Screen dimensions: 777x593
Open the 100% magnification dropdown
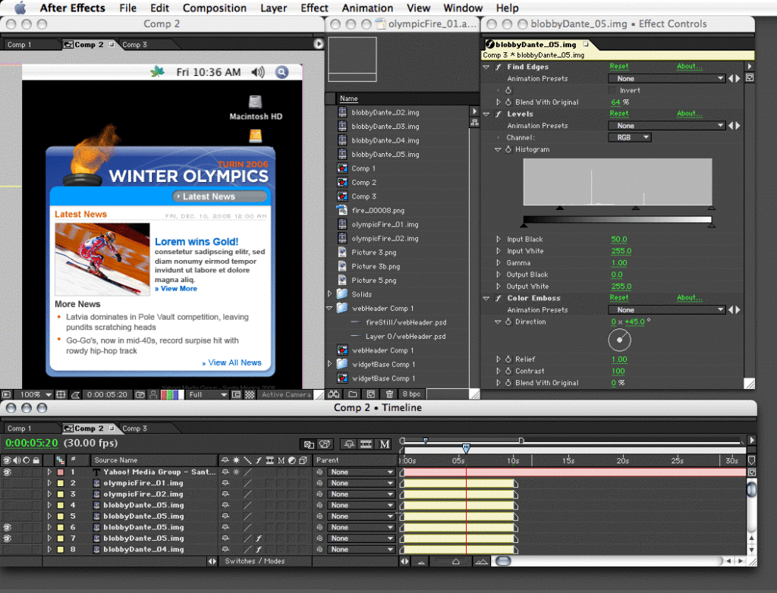(34, 395)
